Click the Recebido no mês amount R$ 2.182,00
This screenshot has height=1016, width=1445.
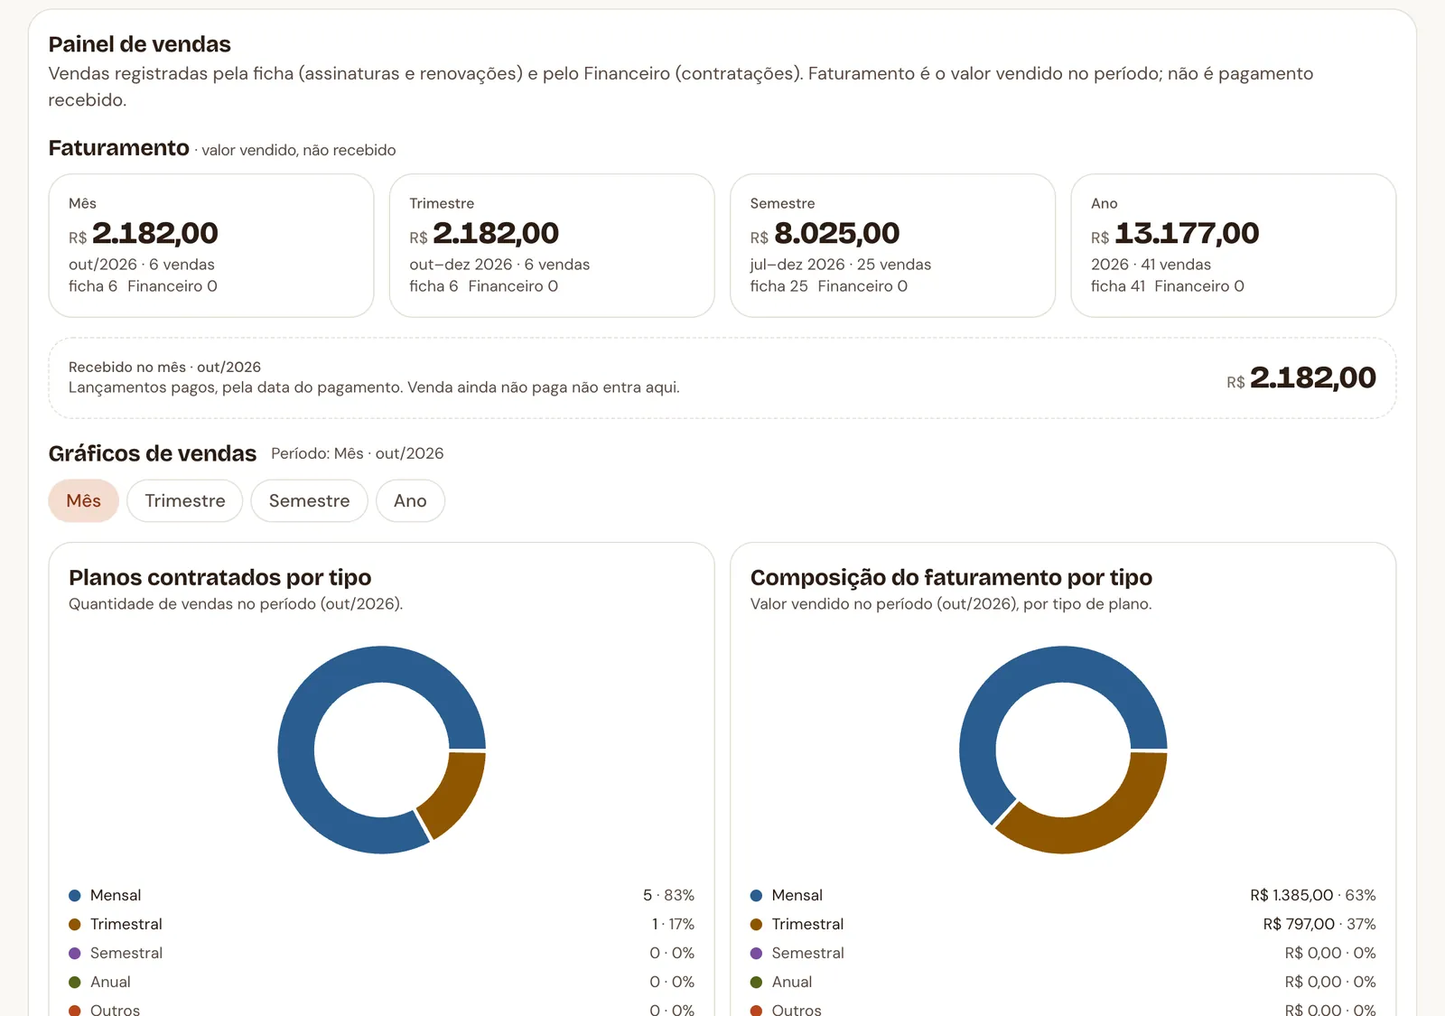coord(1301,378)
